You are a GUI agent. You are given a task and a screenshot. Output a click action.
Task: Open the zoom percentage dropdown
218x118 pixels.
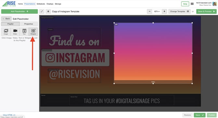point(157,11)
